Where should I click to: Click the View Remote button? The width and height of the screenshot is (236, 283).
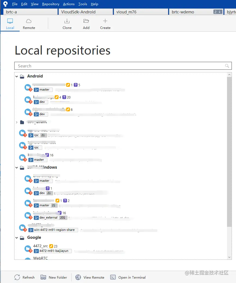(90, 277)
